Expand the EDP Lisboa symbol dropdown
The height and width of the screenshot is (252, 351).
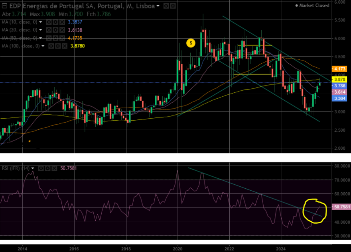point(158,6)
